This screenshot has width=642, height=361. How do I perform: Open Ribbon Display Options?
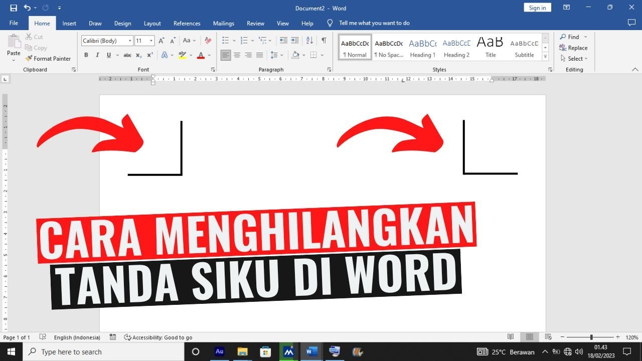pos(566,8)
